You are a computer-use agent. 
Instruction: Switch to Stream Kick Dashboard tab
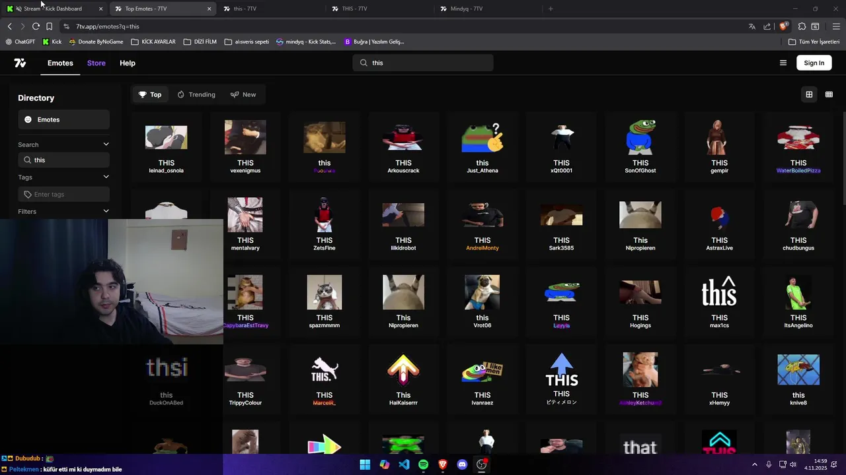54,9
